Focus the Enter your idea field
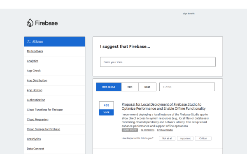Screen dimensions: 247x154 (158, 62)
